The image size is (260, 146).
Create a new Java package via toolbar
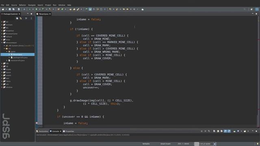(58, 9)
